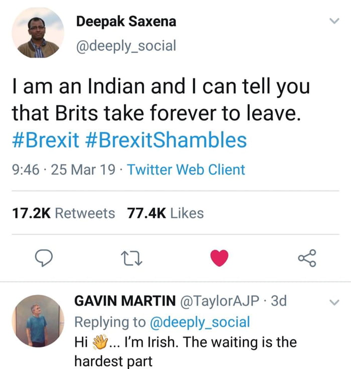Click the retweet arrows icon
The height and width of the screenshot is (369, 351).
pyautogui.click(x=132, y=258)
